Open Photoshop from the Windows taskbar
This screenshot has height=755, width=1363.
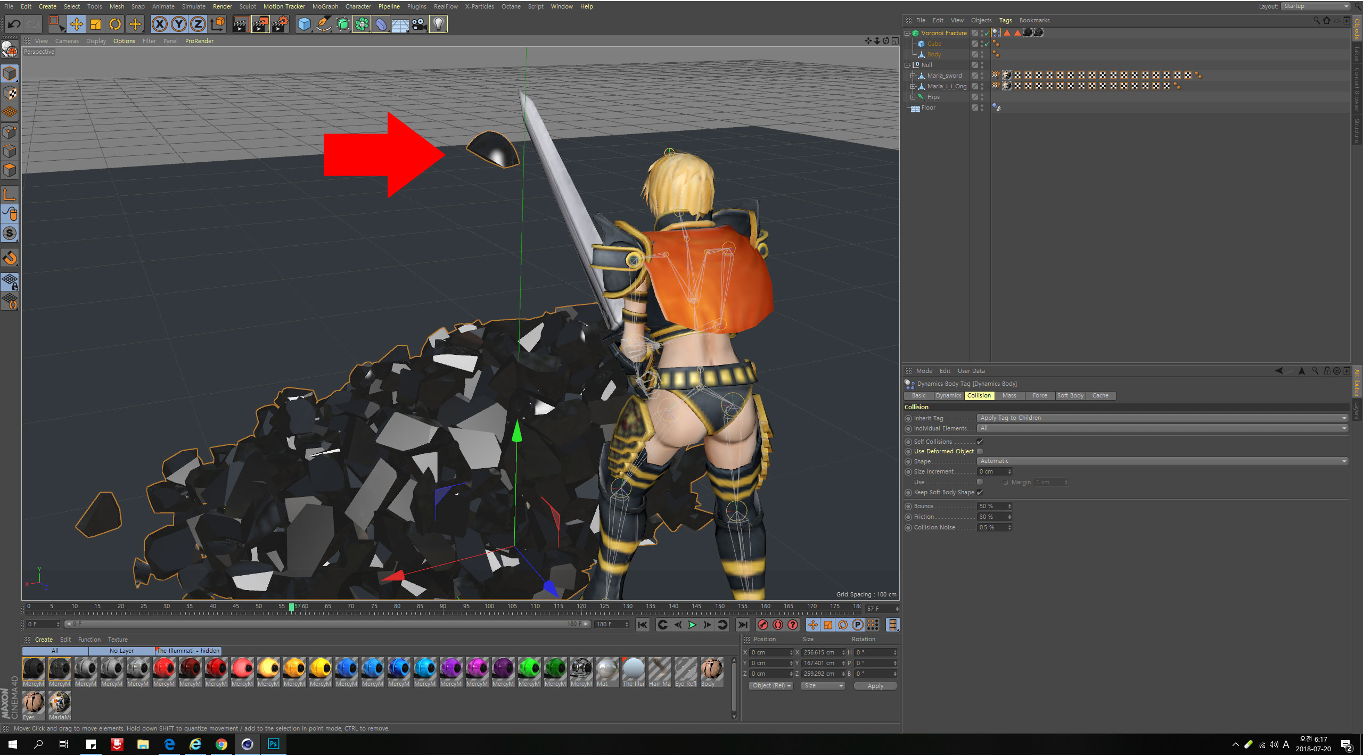click(273, 744)
